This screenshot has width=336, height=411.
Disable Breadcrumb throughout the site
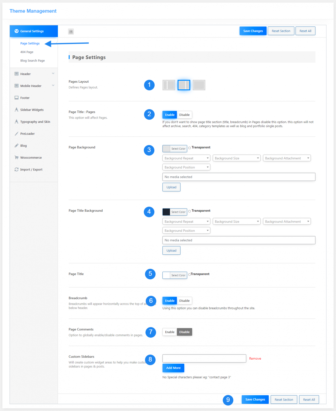point(184,300)
